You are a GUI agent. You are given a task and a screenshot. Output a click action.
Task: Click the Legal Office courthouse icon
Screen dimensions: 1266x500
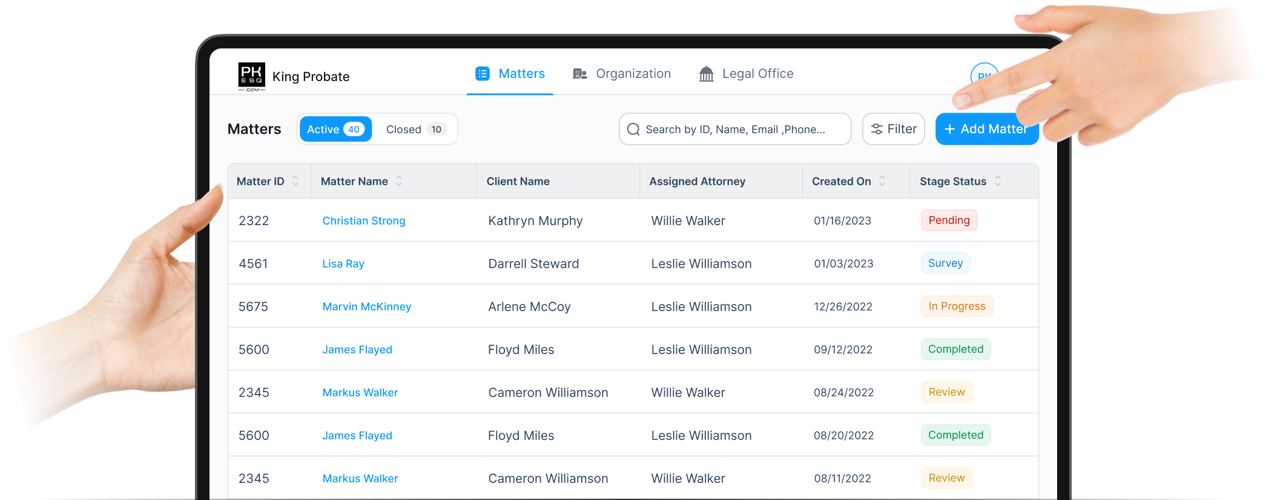click(x=706, y=74)
